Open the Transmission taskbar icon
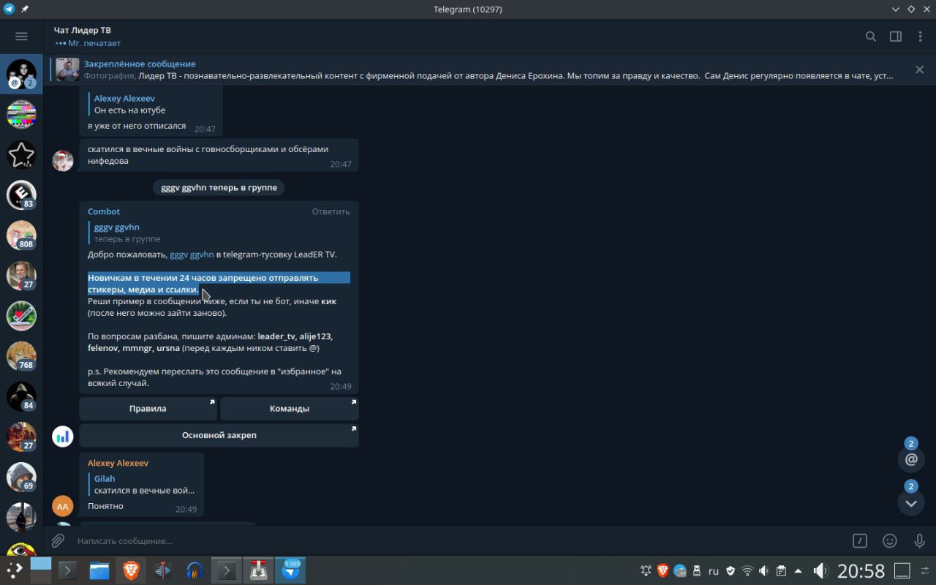936x585 pixels. click(258, 570)
